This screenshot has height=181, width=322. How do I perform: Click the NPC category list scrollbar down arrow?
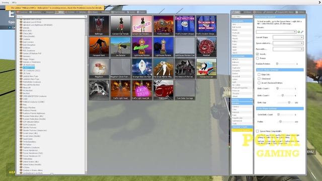click(x=86, y=173)
